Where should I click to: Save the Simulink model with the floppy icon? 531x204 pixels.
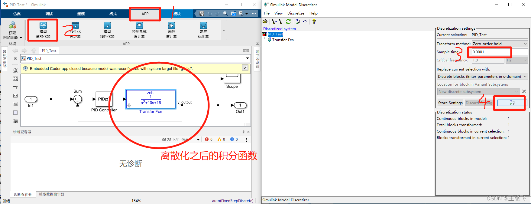pyautogui.click(x=202, y=14)
